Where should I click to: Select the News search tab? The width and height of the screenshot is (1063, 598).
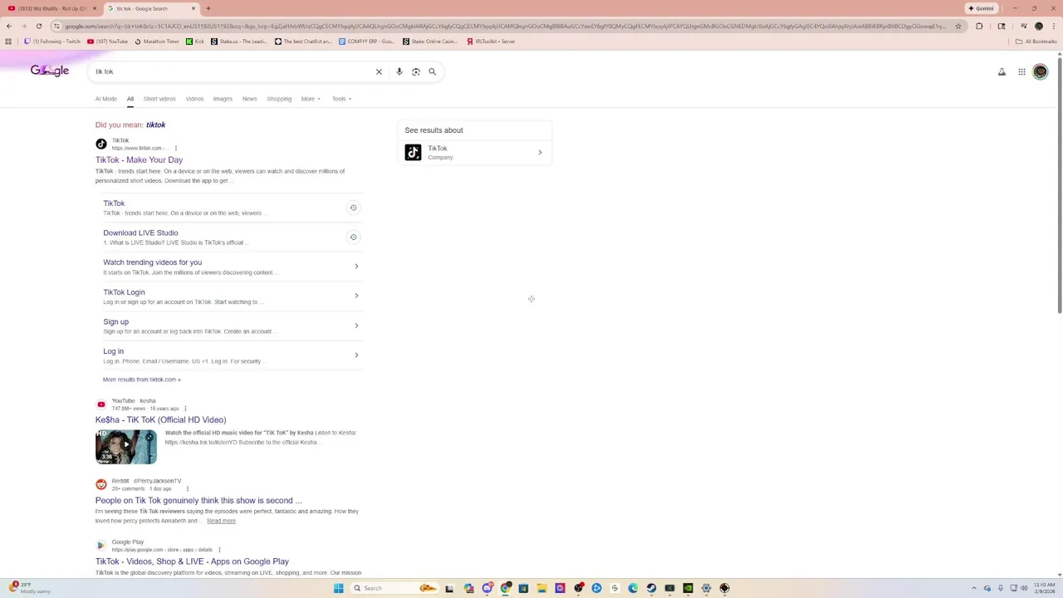249,99
